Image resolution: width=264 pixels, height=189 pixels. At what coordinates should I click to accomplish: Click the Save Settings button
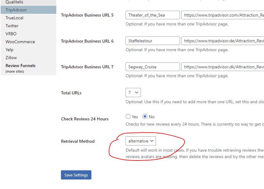(x=76, y=175)
